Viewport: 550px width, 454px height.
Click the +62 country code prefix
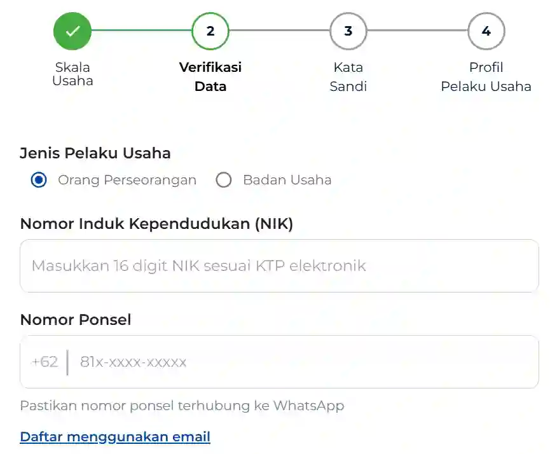pos(45,362)
